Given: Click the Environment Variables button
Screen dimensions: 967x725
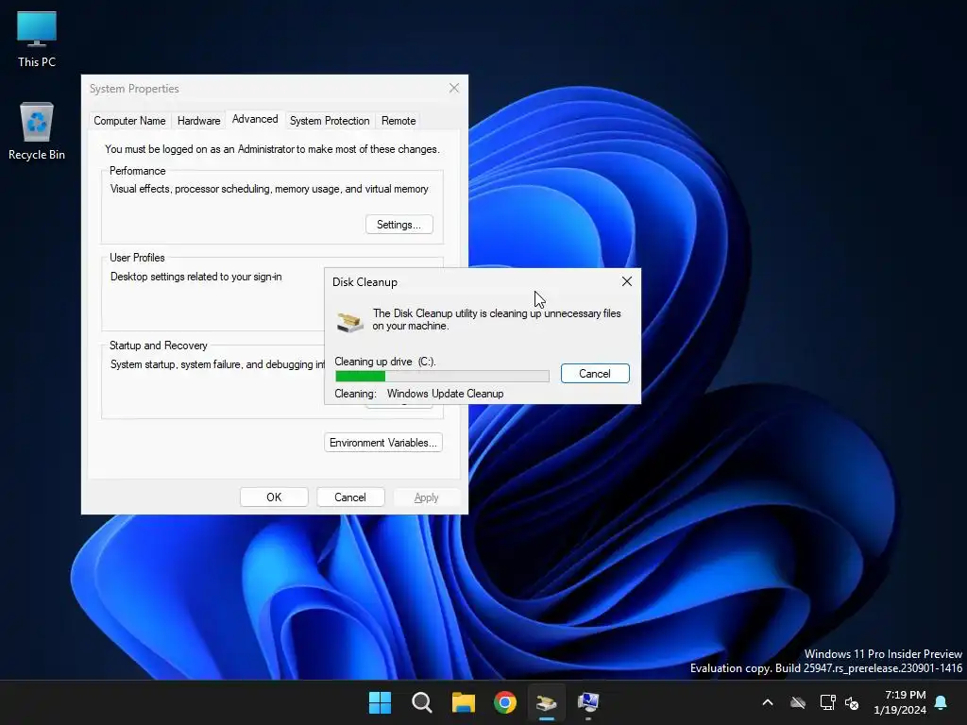Looking at the screenshot, I should 383,443.
